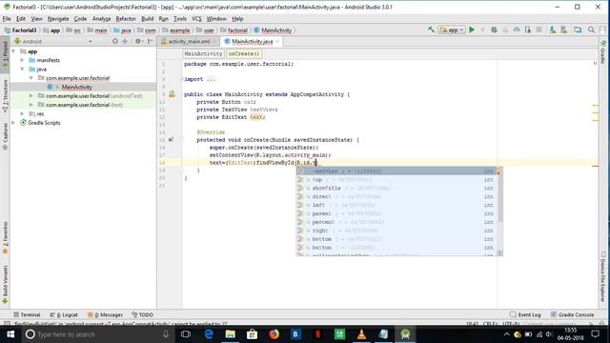Toggle the Project side panel
This screenshot has height=343, width=610.
pyautogui.click(x=5, y=55)
